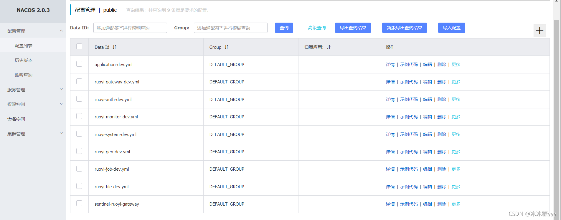Select the 集群管理 menu label
Viewport: 561px width, 220px height.
[16, 134]
